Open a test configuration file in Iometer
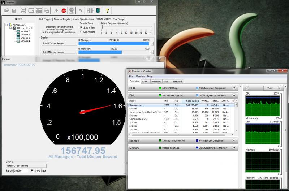The width and height of the screenshot is (289, 191). (x=7, y=10)
